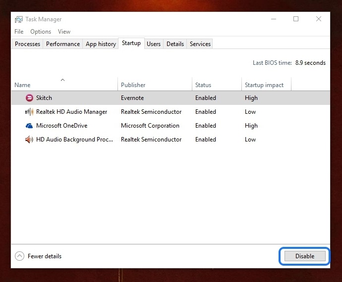Click the Evernote publisher cell

[x=132, y=98]
